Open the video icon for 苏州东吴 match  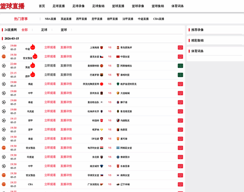coord(180,93)
